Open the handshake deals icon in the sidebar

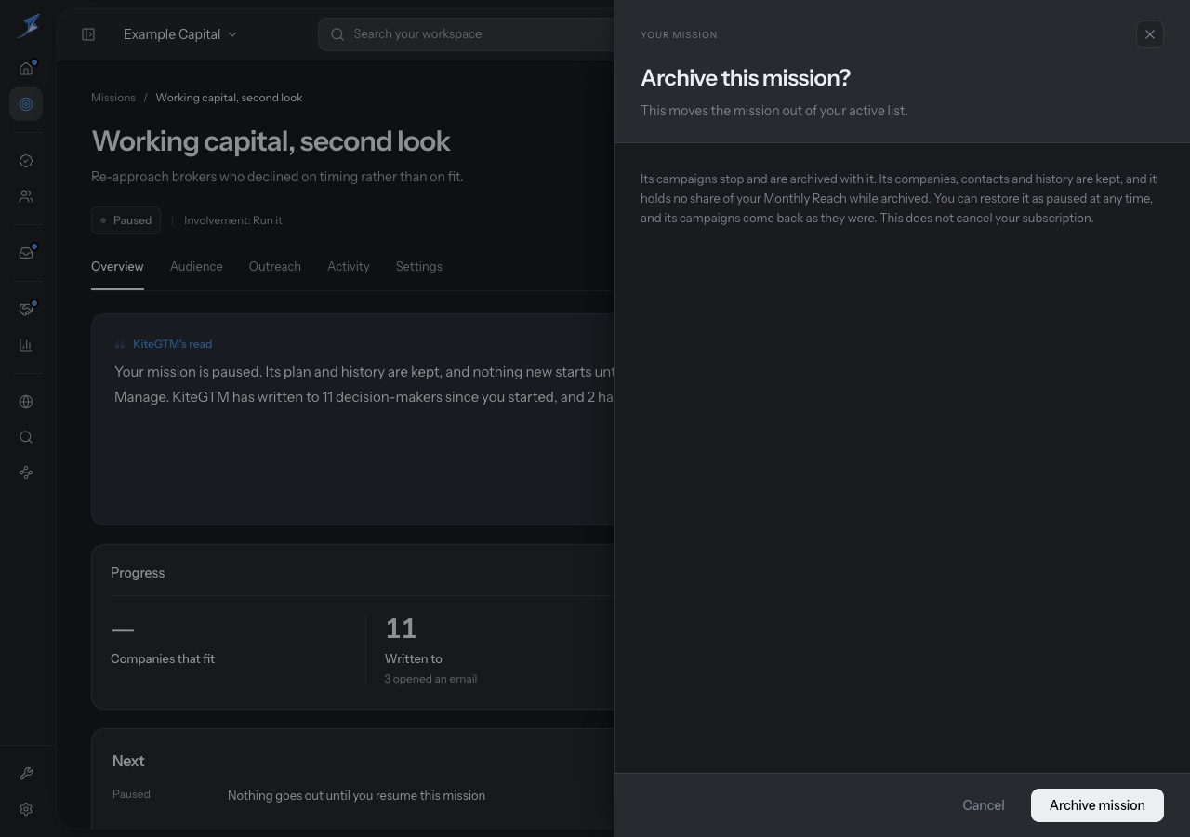tap(26, 310)
